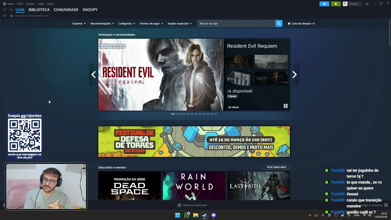
Task: Open WhatsApp from the taskbar
Action: [187, 215]
